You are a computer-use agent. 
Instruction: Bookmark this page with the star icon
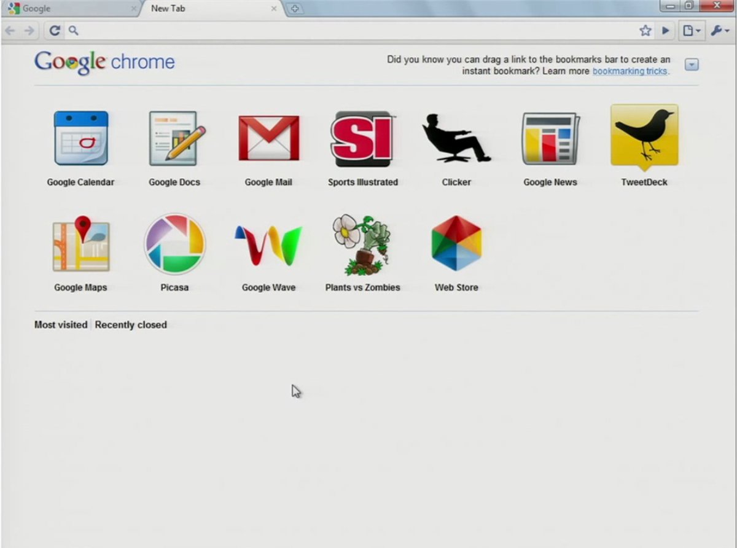tap(645, 31)
